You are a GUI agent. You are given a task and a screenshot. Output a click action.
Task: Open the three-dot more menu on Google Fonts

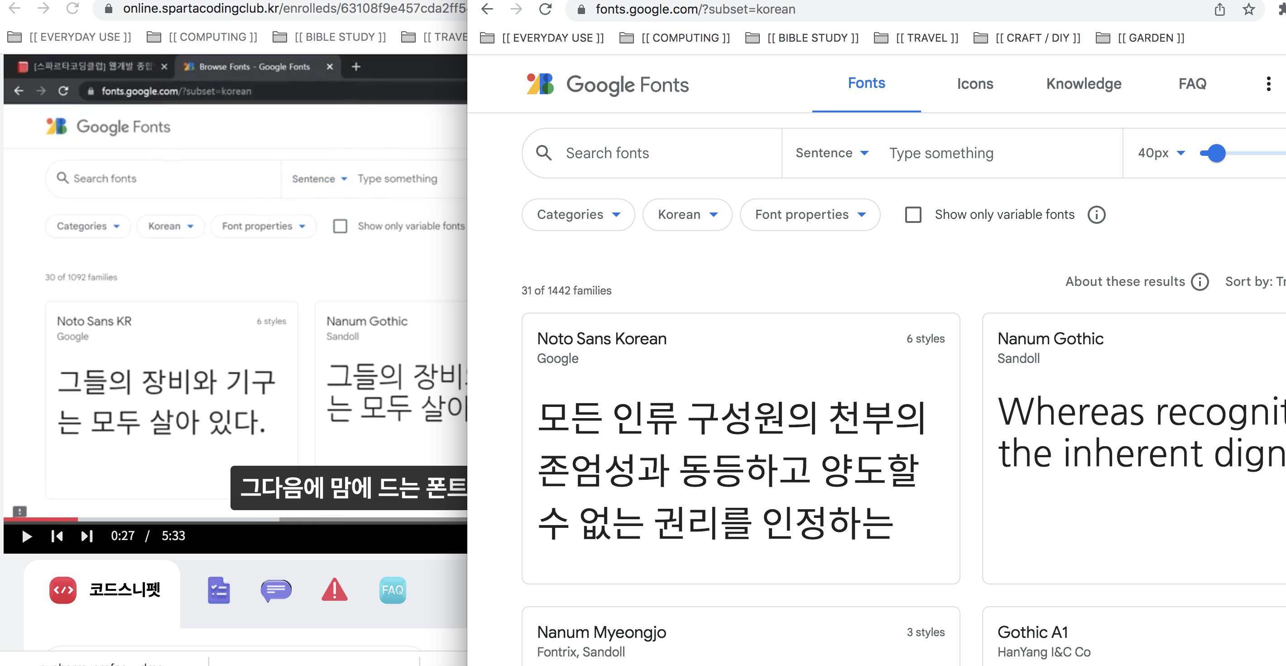tap(1268, 84)
